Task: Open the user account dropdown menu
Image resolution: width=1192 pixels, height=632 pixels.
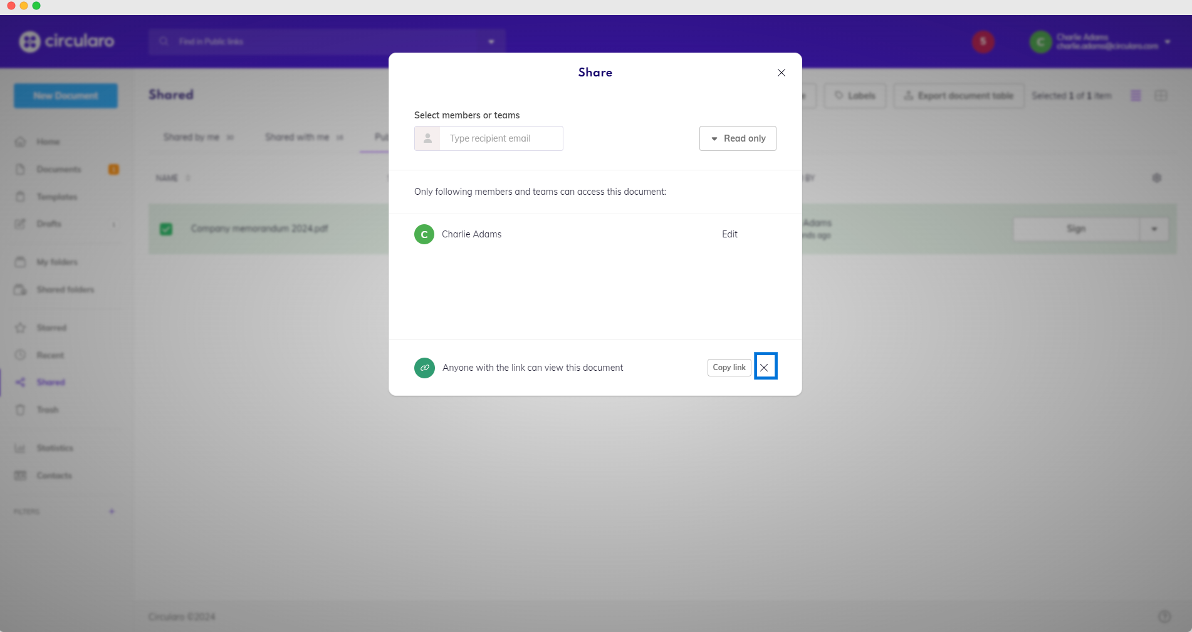Action: click(x=1167, y=42)
